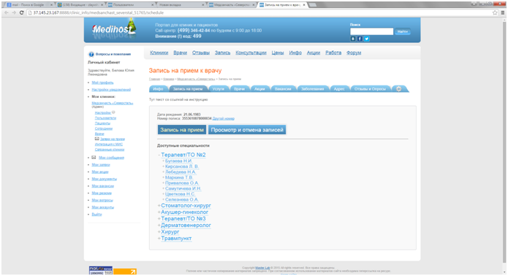Open the Chrome menu icon
This screenshot has width=508, height=276.
coord(502,12)
